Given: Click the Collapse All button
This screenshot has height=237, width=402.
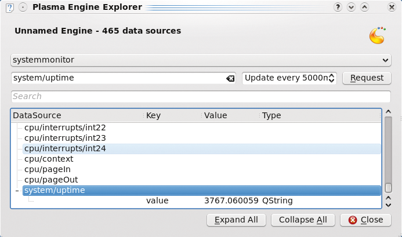Looking at the screenshot, I should coord(303,220).
